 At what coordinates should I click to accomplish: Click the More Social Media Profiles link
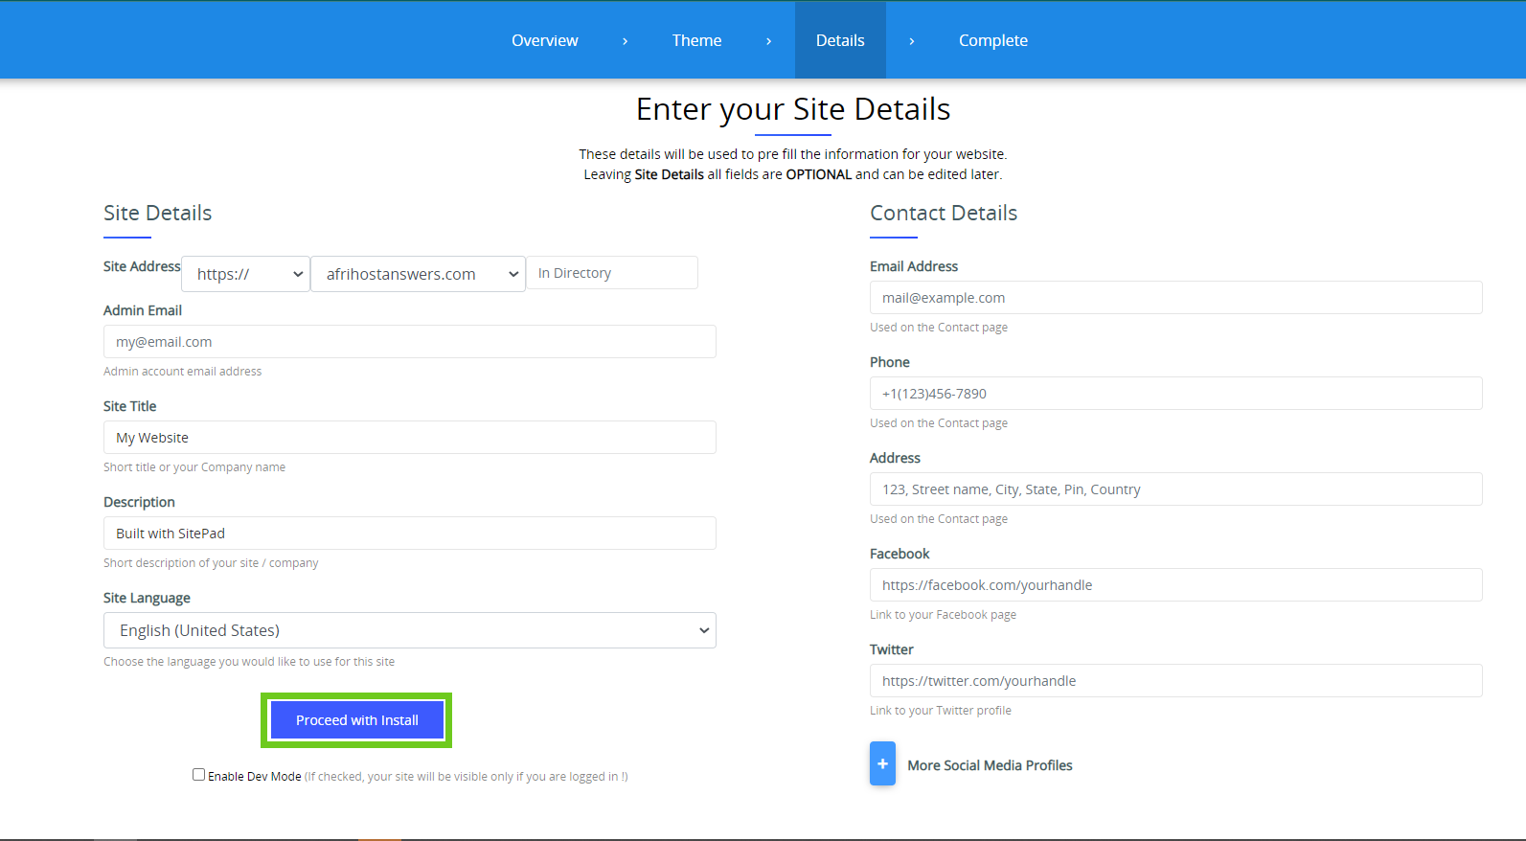(x=990, y=765)
